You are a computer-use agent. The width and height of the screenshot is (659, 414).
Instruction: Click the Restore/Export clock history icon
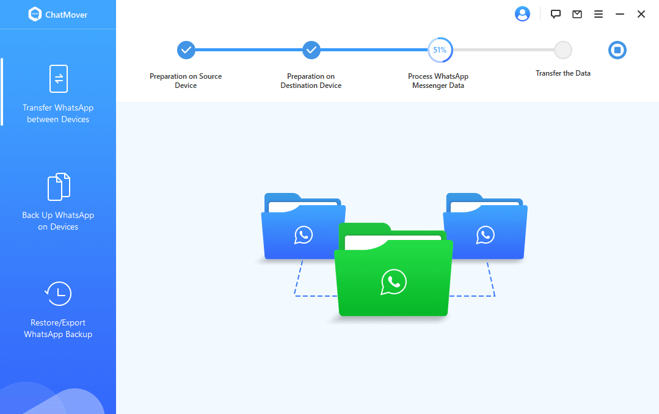(x=58, y=294)
